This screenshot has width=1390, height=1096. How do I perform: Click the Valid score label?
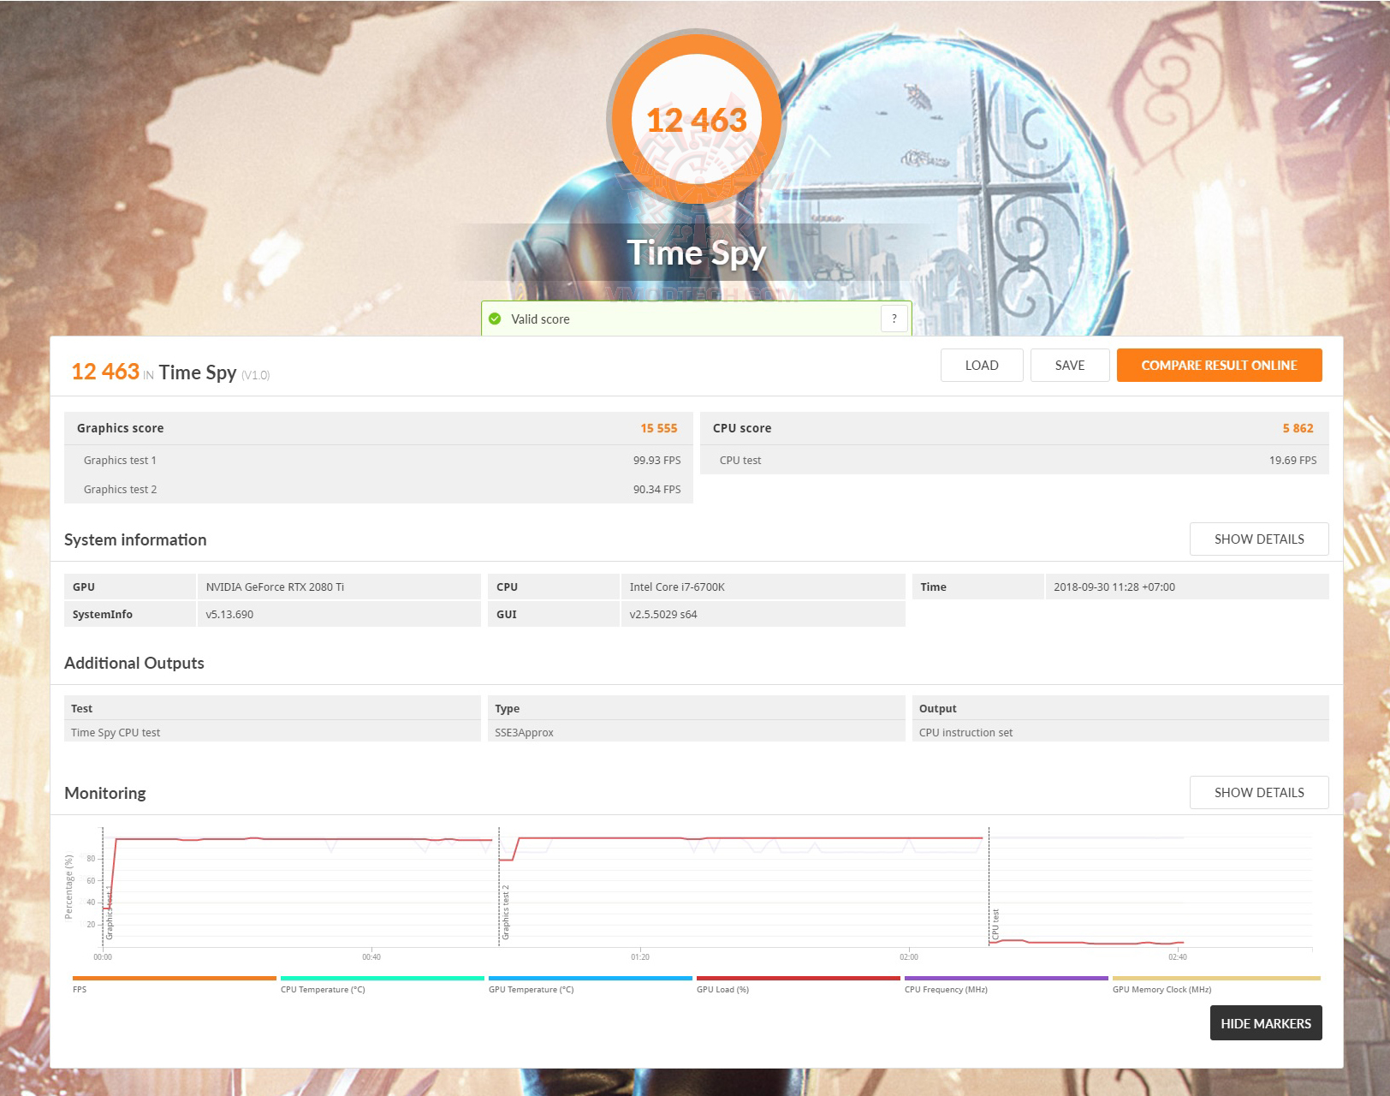coord(540,319)
